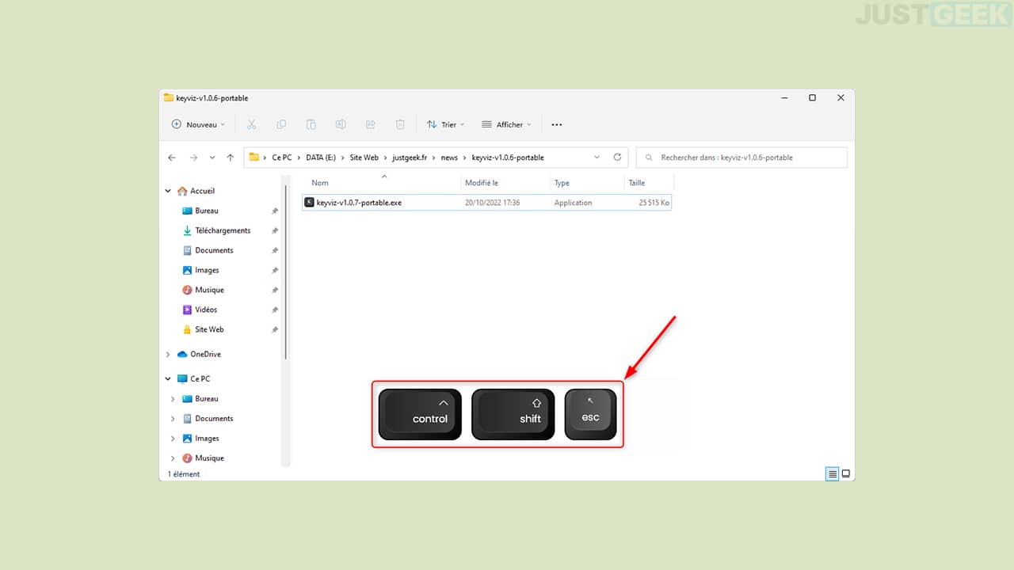Click the Copy icon in toolbar

coord(281,124)
